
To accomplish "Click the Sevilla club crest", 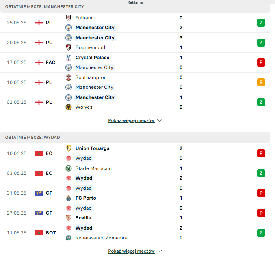I will (69, 218).
